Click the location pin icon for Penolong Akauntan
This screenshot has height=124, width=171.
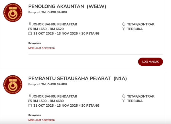click(30, 24)
